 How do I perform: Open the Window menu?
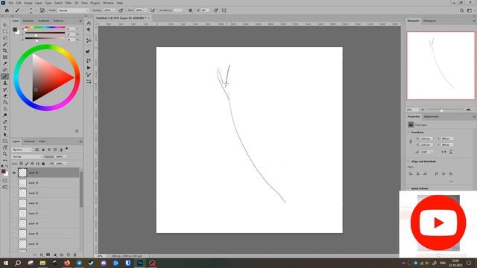click(x=108, y=3)
